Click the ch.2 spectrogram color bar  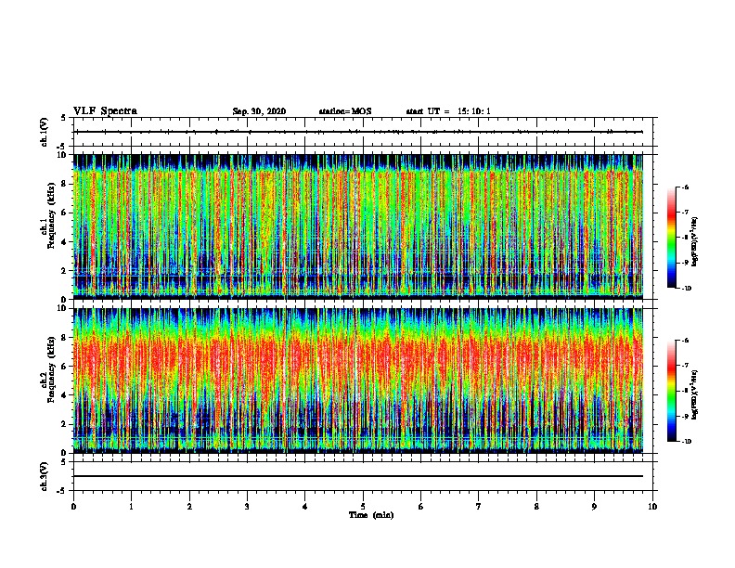pyautogui.click(x=671, y=391)
